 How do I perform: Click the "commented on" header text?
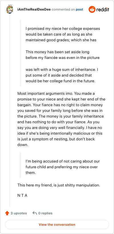(63, 10)
